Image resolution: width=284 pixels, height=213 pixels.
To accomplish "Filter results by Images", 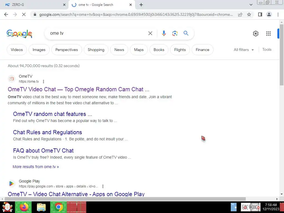I will pos(39,50).
